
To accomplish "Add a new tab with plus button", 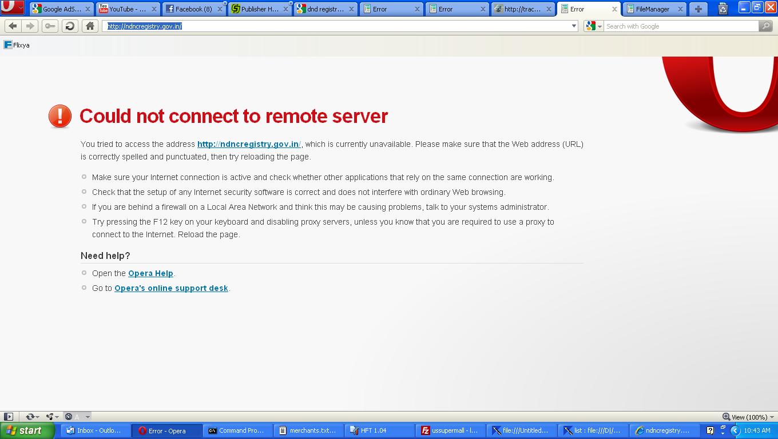I will (x=698, y=9).
